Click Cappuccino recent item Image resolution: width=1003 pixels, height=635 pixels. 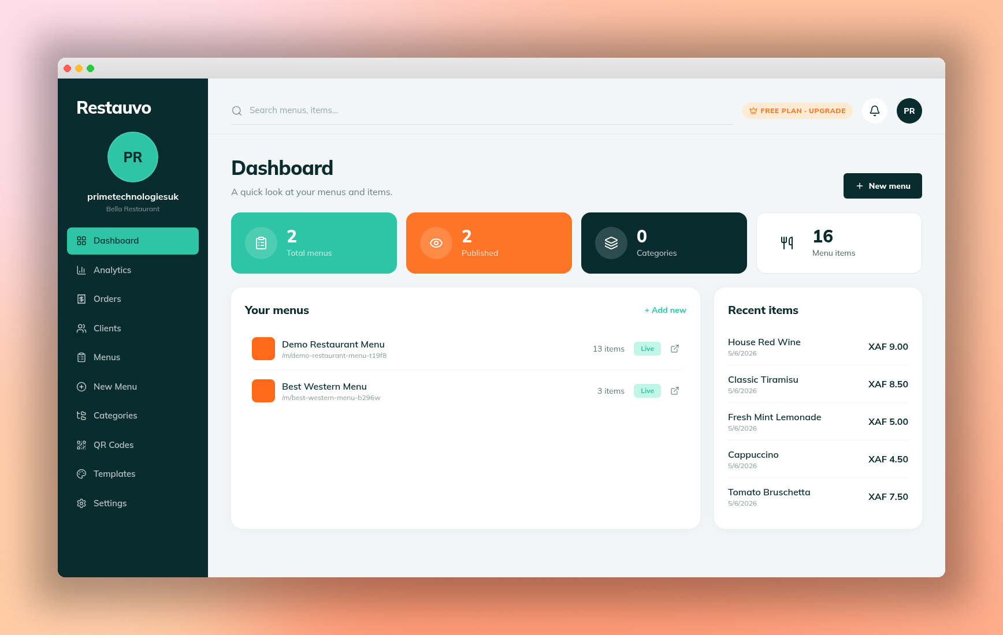pos(818,460)
